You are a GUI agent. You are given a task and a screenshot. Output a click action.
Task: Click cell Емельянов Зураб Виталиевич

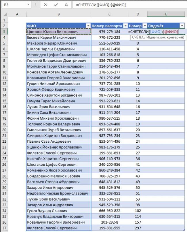[59, 130]
